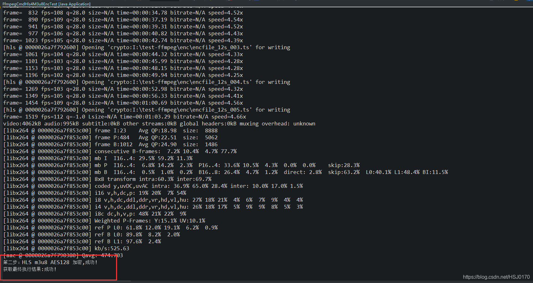The width and height of the screenshot is (533, 283).
Task: Select the 8x8 transform intra:60.3% line
Action: point(107,179)
